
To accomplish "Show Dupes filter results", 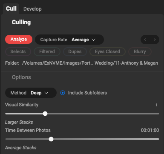I will pyautogui.click(x=75, y=51).
